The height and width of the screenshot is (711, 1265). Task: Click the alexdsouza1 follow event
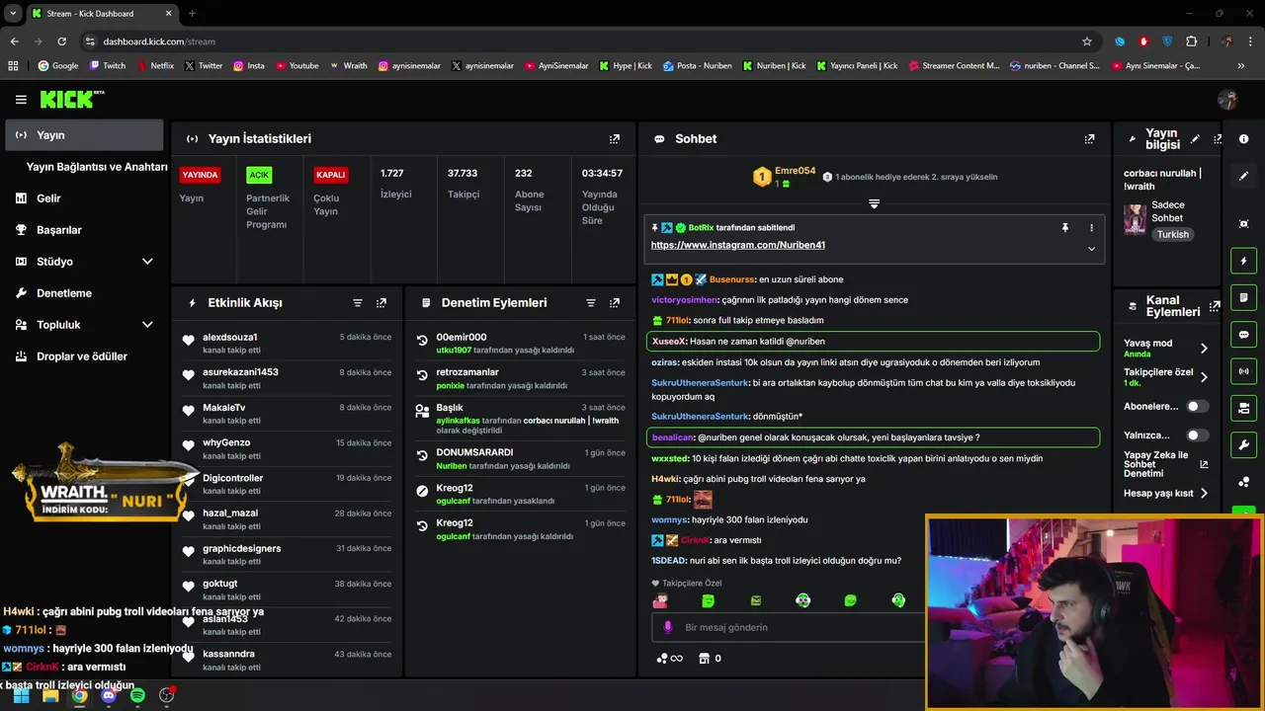point(288,344)
